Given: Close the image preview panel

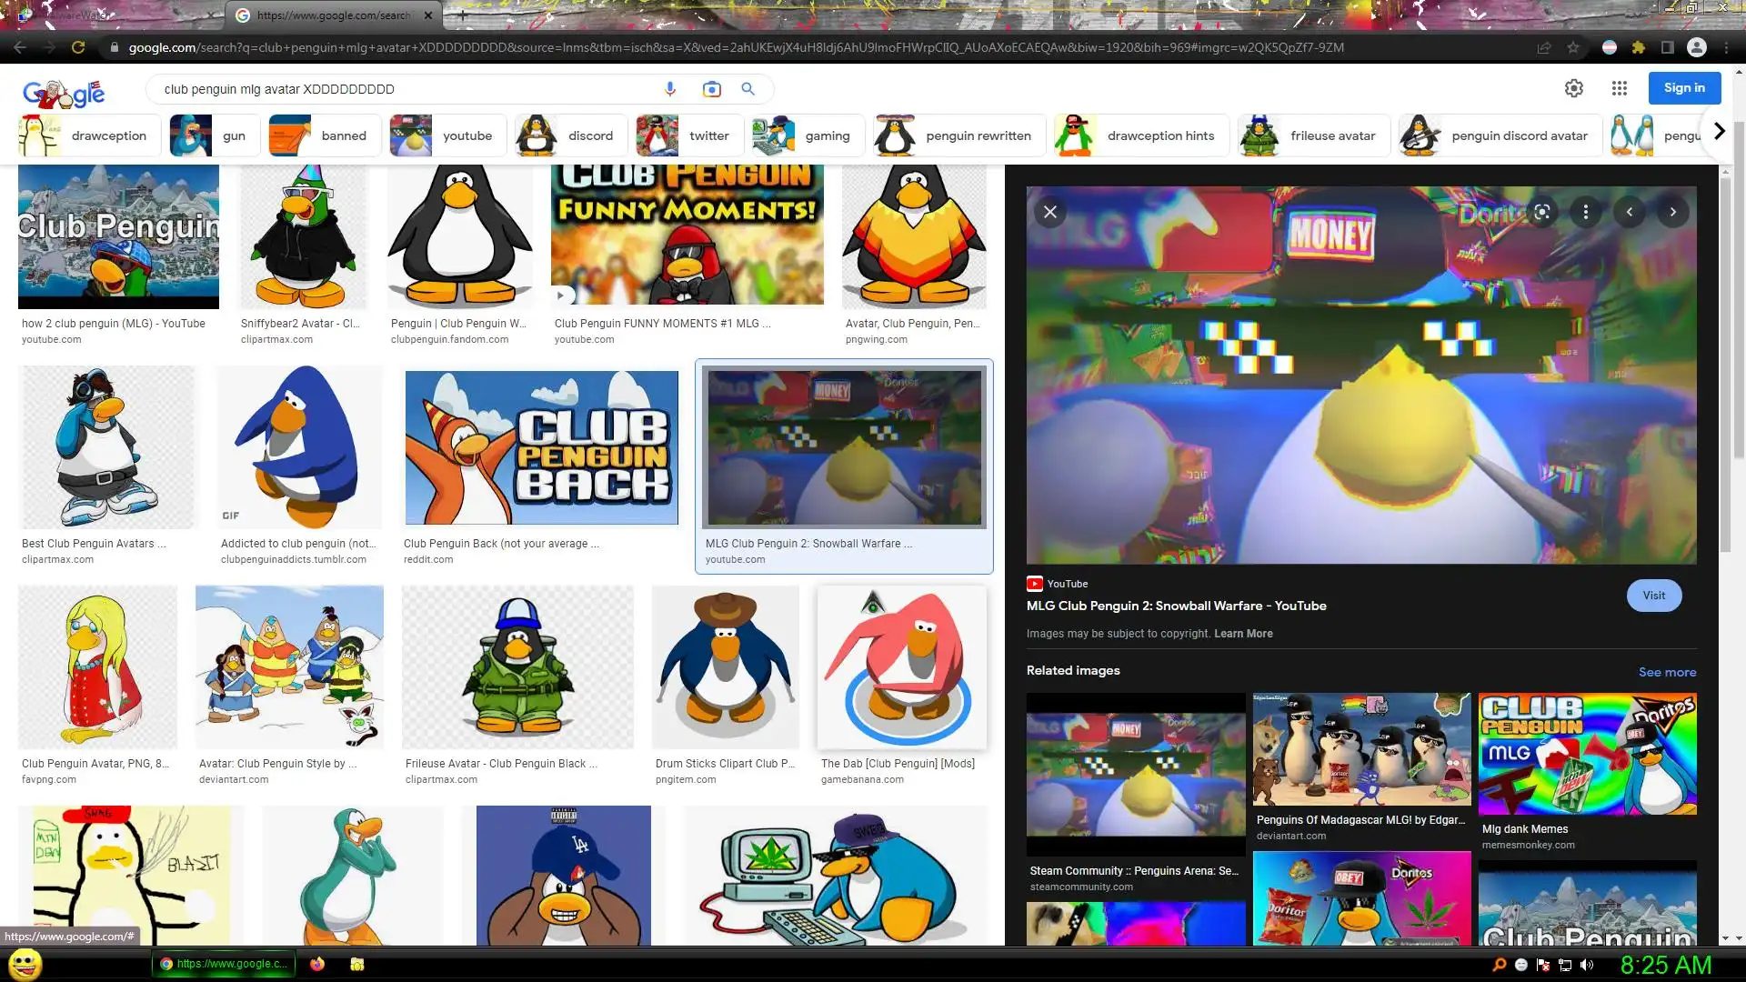Looking at the screenshot, I should 1049,212.
